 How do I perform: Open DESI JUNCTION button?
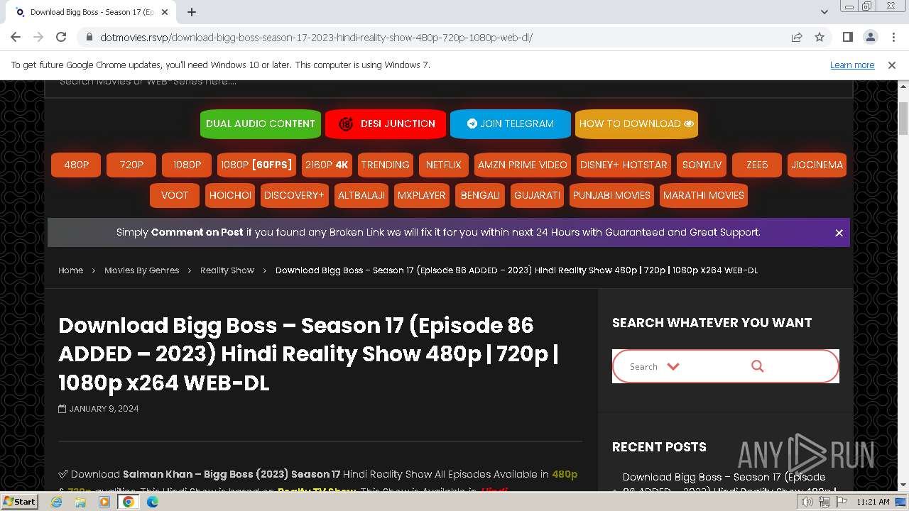[x=386, y=123]
